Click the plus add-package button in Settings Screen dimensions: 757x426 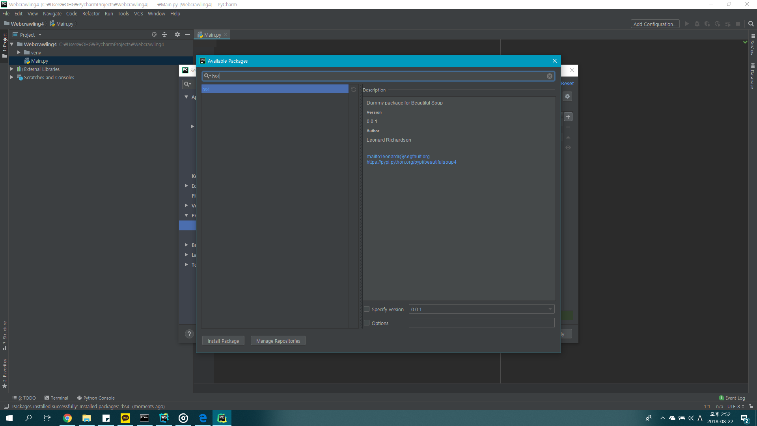click(568, 117)
